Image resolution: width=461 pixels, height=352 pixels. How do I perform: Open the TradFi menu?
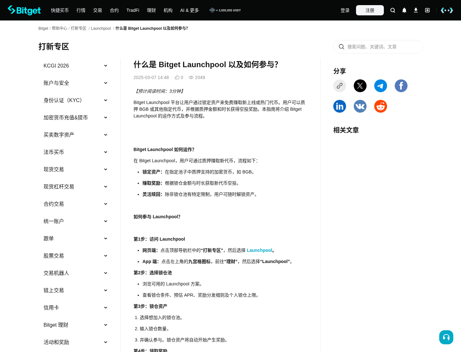click(133, 10)
